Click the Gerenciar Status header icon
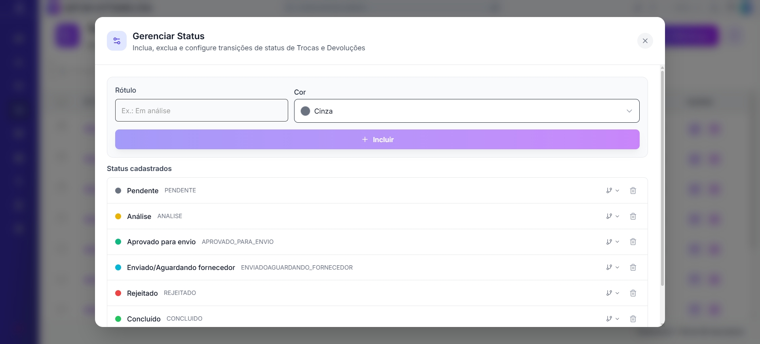 click(x=117, y=41)
